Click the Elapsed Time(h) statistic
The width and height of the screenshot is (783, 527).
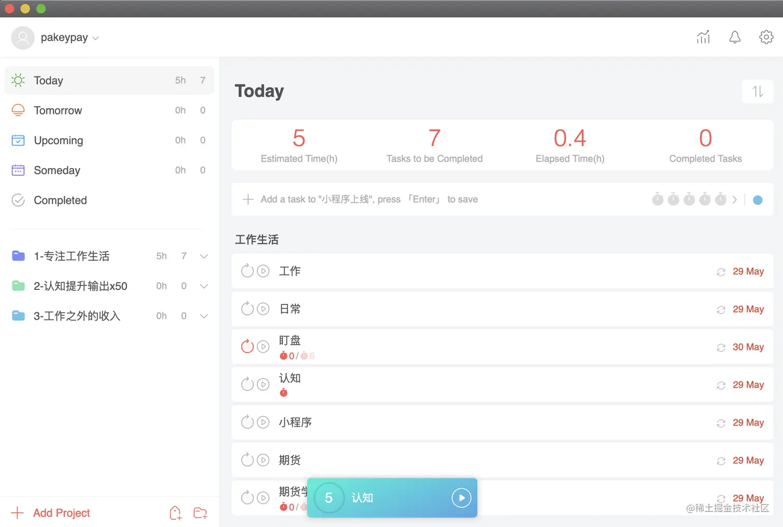(570, 145)
